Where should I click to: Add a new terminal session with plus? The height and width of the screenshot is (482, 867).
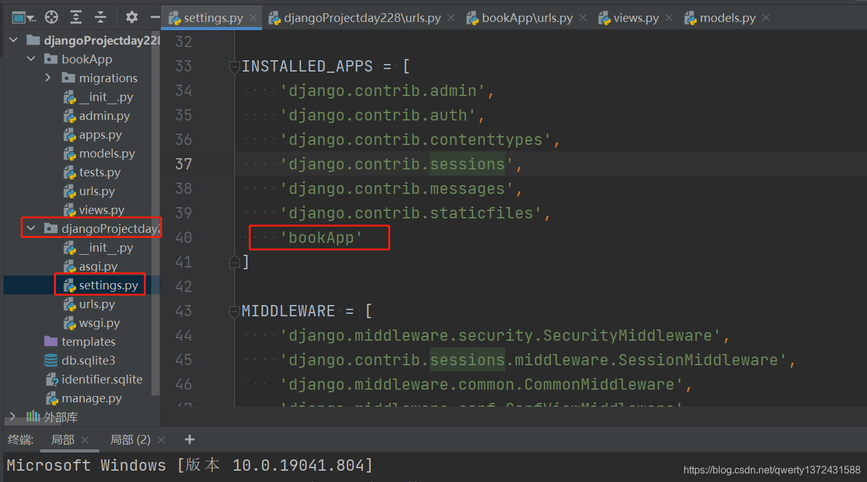click(x=190, y=440)
